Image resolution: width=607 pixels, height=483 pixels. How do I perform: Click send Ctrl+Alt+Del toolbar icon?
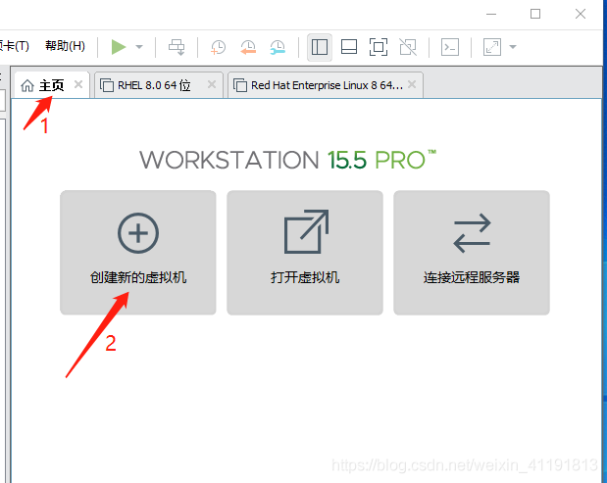[177, 47]
